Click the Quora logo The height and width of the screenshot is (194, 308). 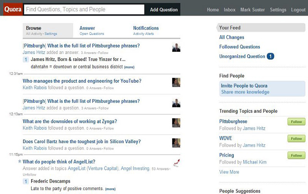pyautogui.click(x=13, y=9)
